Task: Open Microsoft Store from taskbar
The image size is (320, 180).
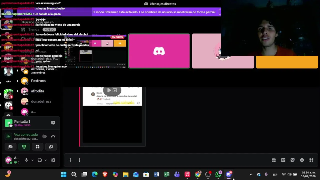Action: click(146, 174)
